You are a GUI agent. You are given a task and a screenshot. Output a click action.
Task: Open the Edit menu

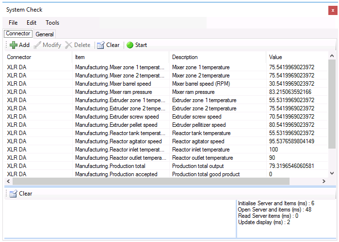(32, 23)
